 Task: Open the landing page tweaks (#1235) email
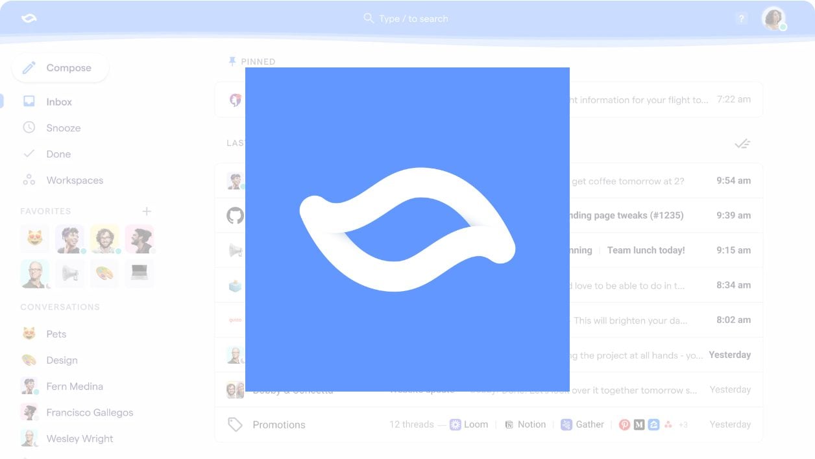489,216
